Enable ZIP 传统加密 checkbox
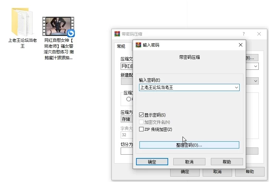This screenshot has height=182, width=269. [142, 129]
